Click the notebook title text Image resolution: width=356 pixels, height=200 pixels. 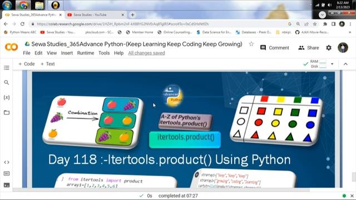tap(137, 44)
